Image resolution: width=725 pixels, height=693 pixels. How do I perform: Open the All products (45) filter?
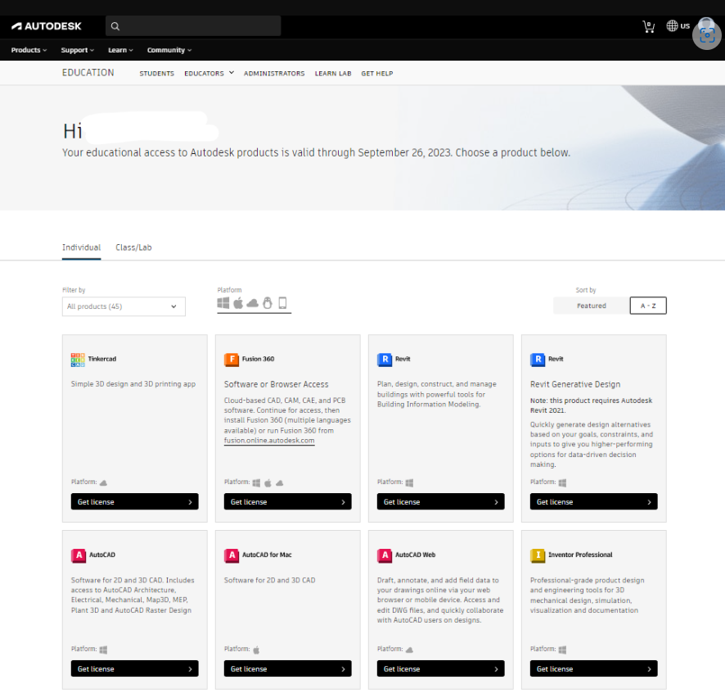tap(124, 306)
